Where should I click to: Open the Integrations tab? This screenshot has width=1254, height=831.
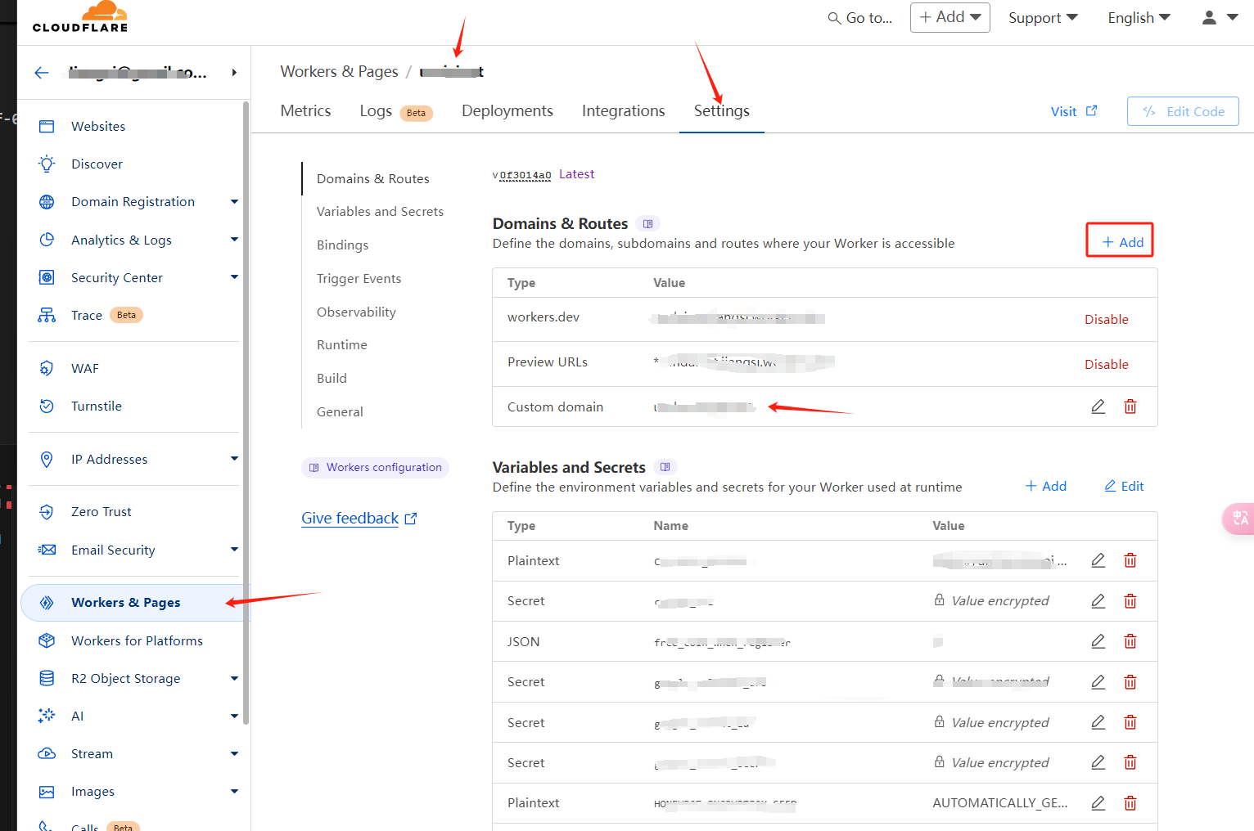coord(623,110)
